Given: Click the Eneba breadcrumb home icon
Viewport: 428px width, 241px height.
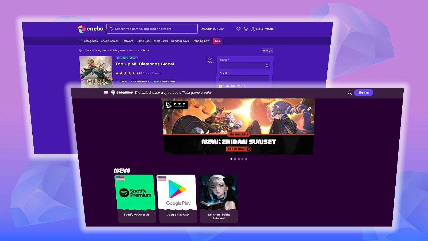Looking at the screenshot, I should coord(80,50).
